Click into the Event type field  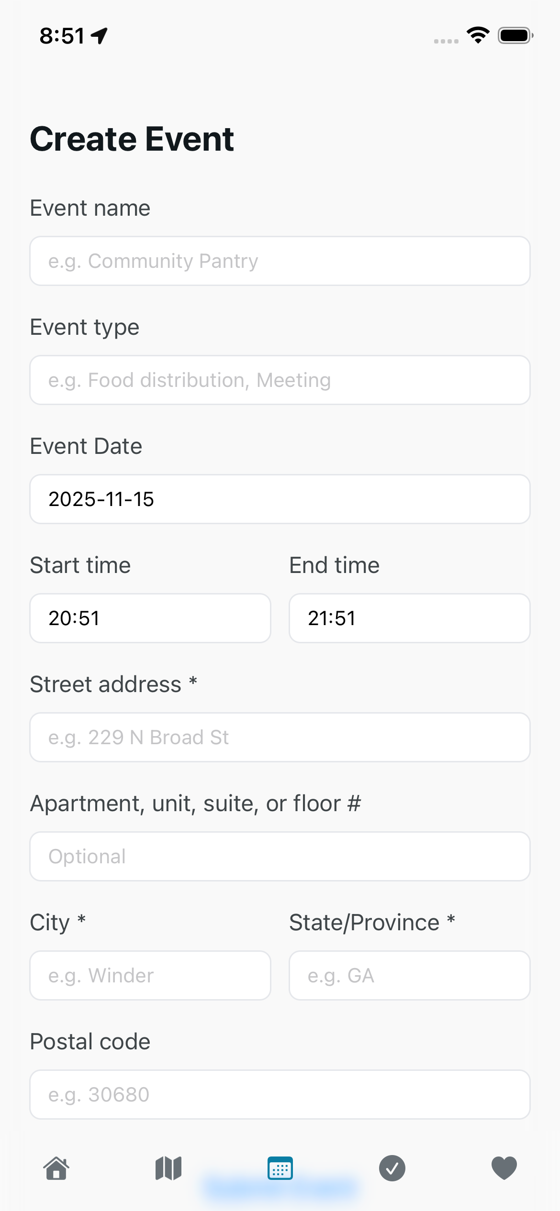point(280,380)
